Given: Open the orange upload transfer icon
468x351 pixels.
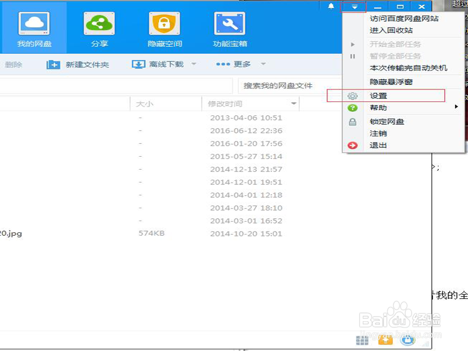Looking at the screenshot, I should point(386,339).
